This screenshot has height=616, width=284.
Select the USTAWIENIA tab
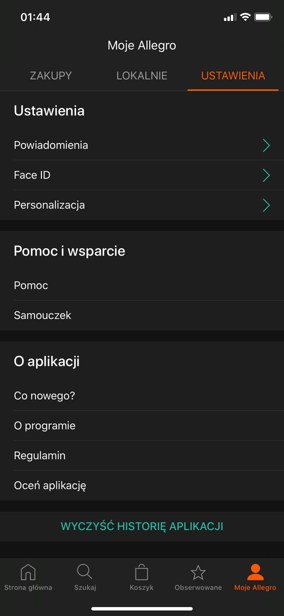coord(233,75)
